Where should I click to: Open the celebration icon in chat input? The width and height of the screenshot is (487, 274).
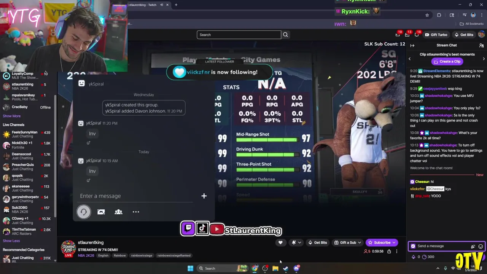[x=473, y=246]
